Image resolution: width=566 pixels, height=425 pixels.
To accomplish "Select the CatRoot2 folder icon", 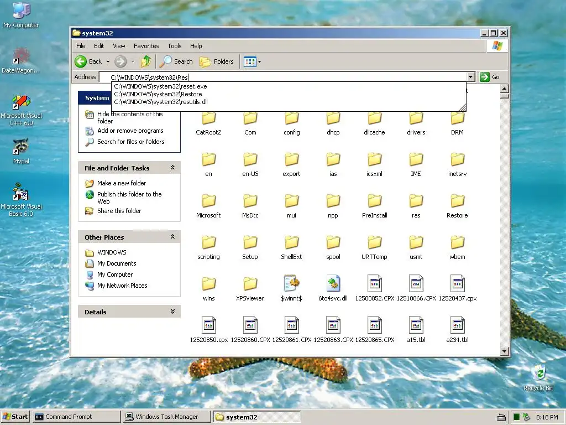I will [x=208, y=119].
